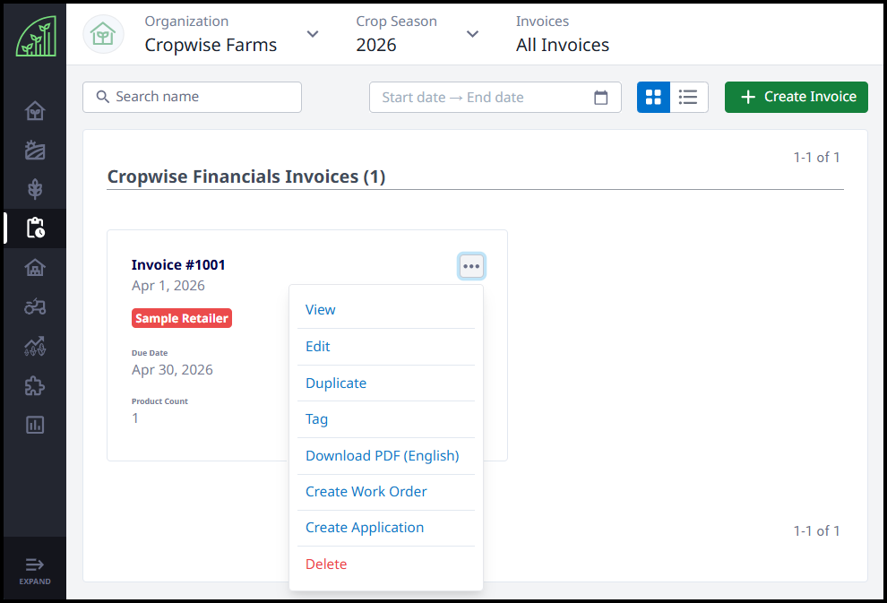Open the barn warehouse icon in sidebar
Screen dimensions: 887x603
(x=35, y=268)
